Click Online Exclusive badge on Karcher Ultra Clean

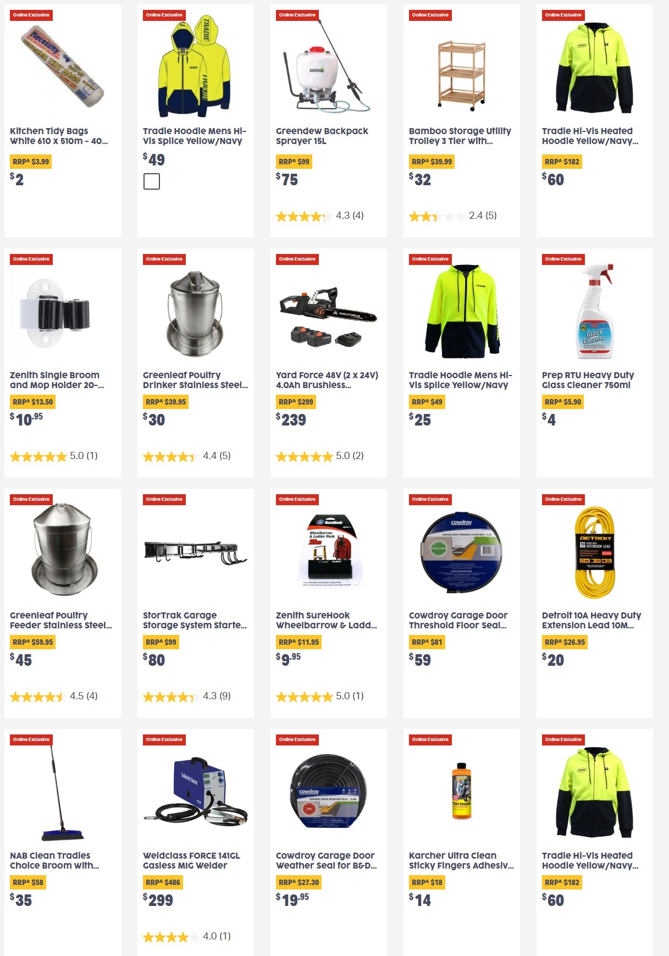pyautogui.click(x=430, y=739)
